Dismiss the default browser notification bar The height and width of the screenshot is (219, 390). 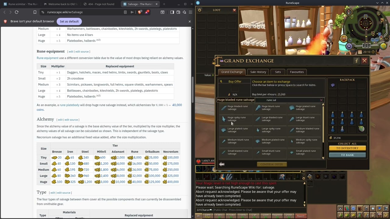point(190,21)
